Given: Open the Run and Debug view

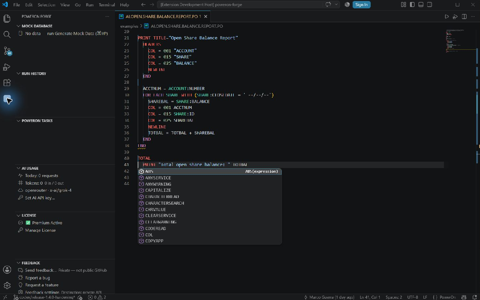Looking at the screenshot, I should [x=7, y=67].
